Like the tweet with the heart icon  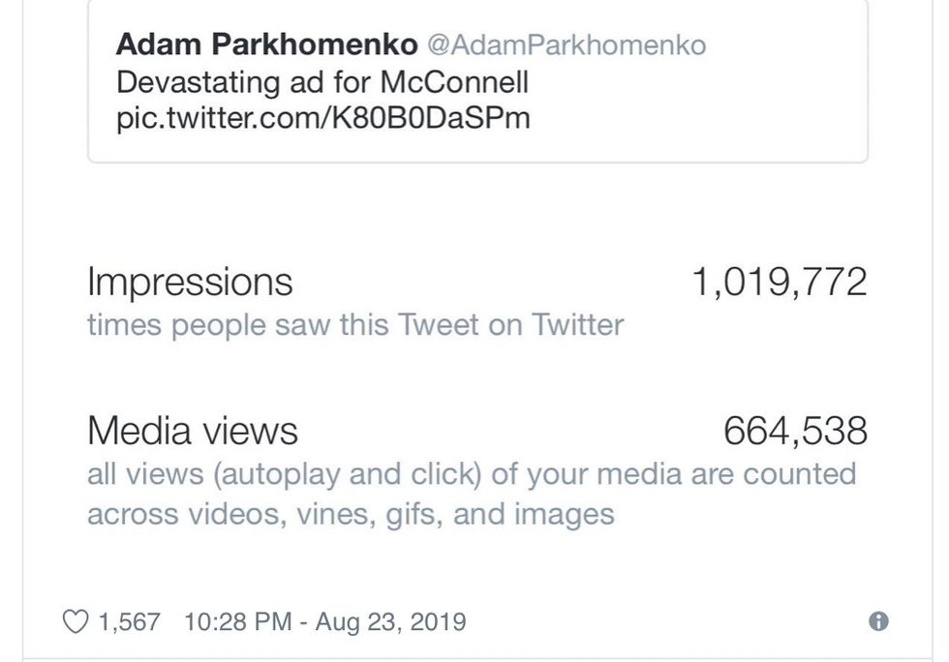76,621
